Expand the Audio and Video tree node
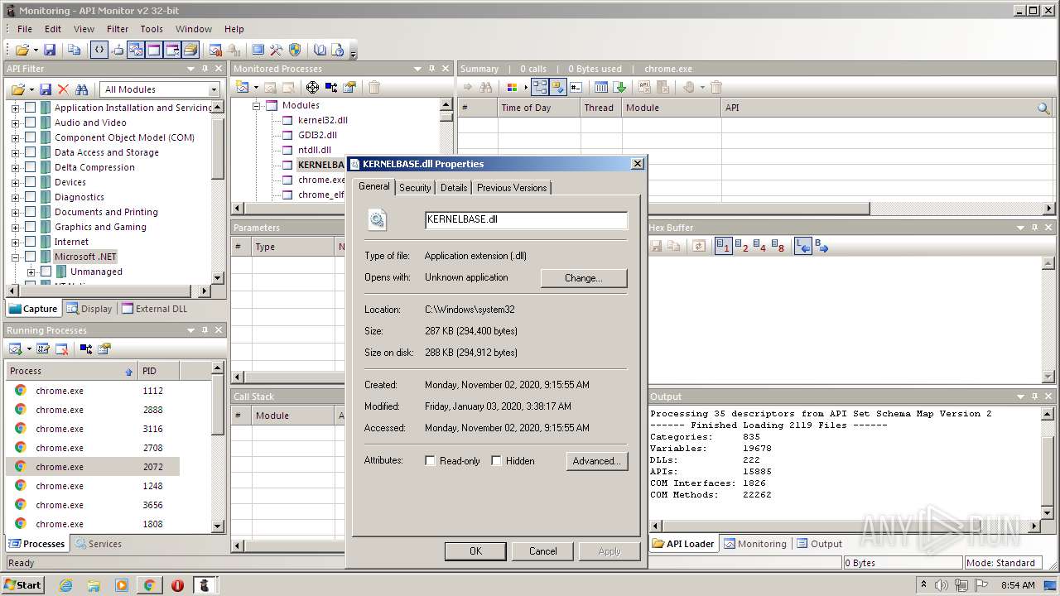The width and height of the screenshot is (1060, 596). [x=15, y=123]
